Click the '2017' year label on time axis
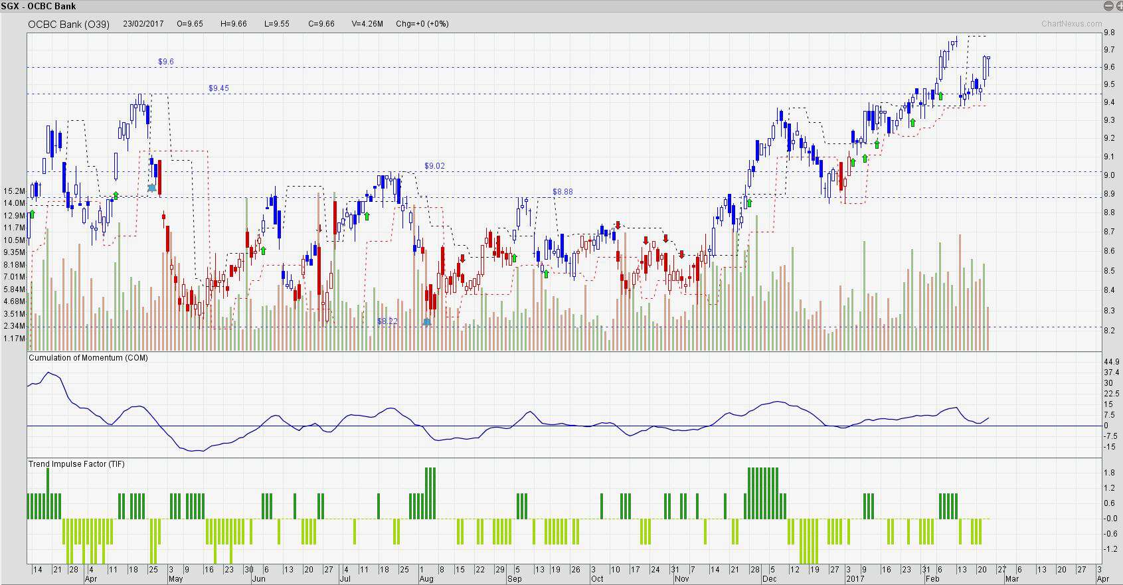 pyautogui.click(x=854, y=579)
